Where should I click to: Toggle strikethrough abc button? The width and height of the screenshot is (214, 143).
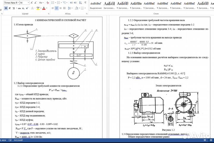click(19, 8)
